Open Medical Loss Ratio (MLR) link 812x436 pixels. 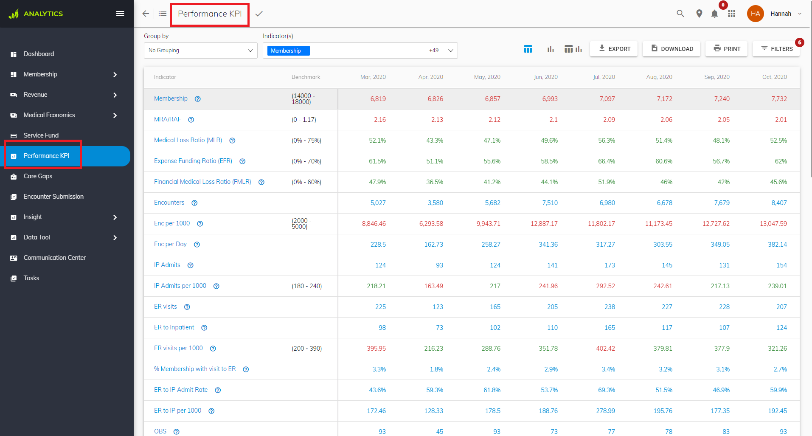click(x=188, y=140)
